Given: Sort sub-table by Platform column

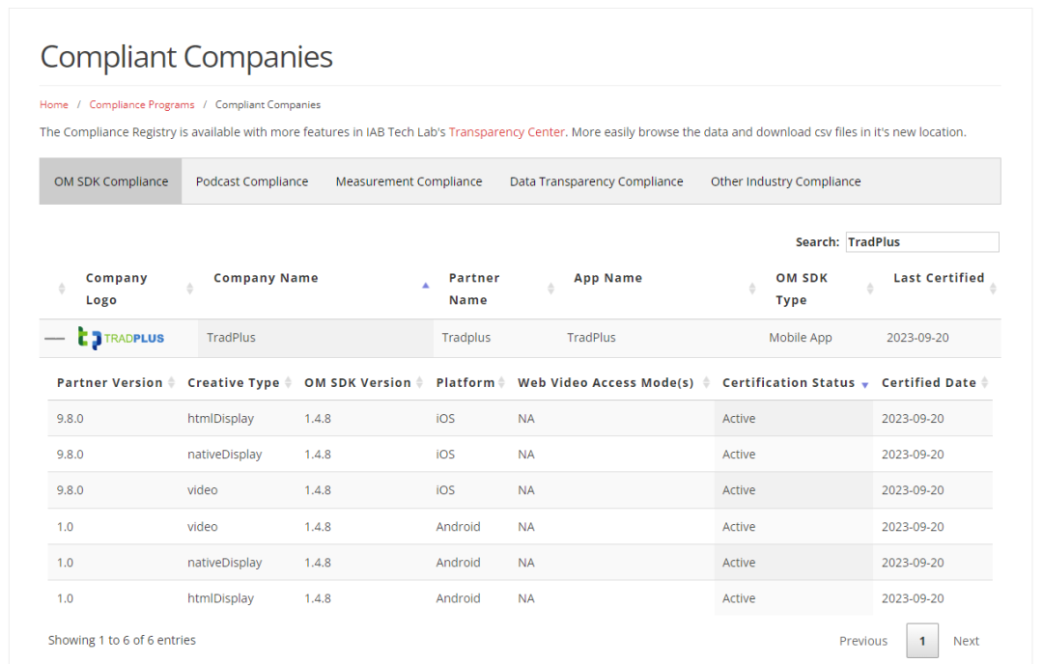Looking at the screenshot, I should (465, 383).
